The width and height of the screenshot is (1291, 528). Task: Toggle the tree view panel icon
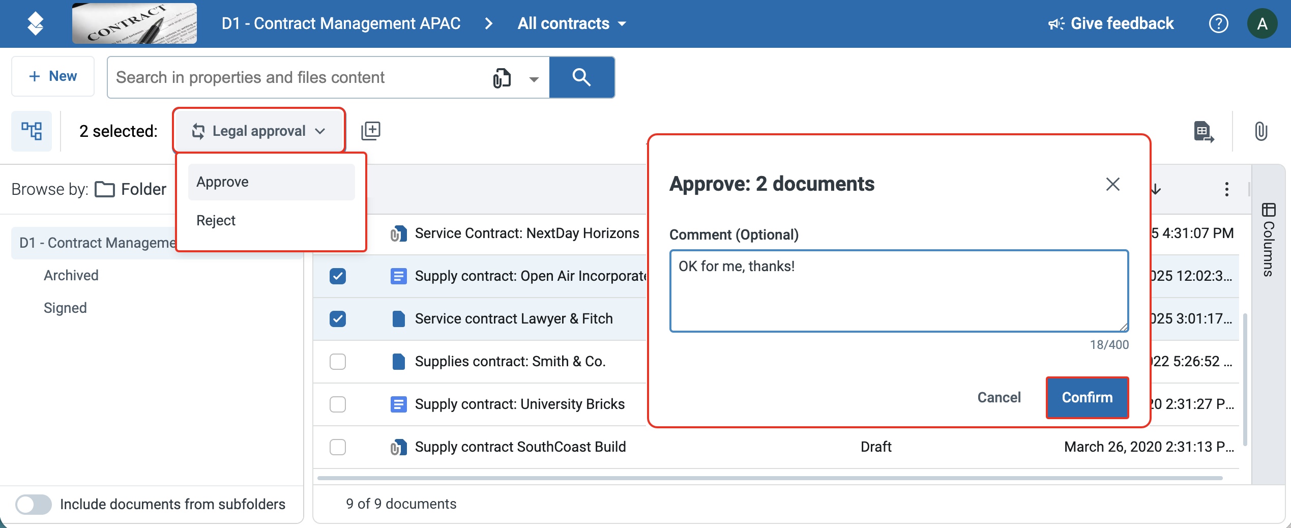[x=32, y=131]
